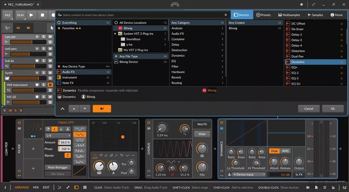The image size is (349, 192).
Task: Confirm the selection with Ok button
Action: pos(333,109)
